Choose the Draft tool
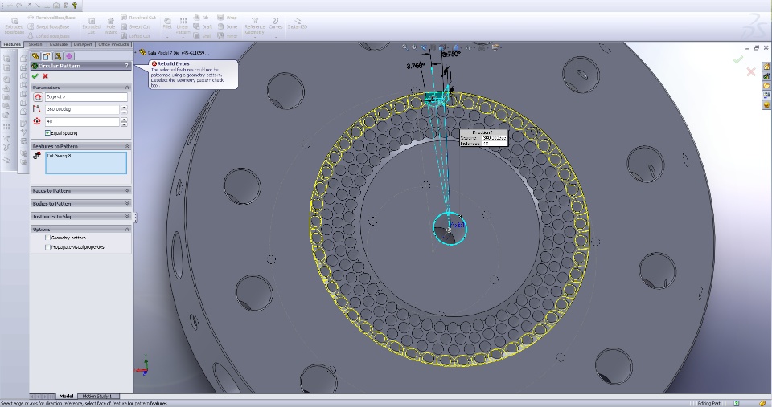772x407 pixels. [x=203, y=26]
